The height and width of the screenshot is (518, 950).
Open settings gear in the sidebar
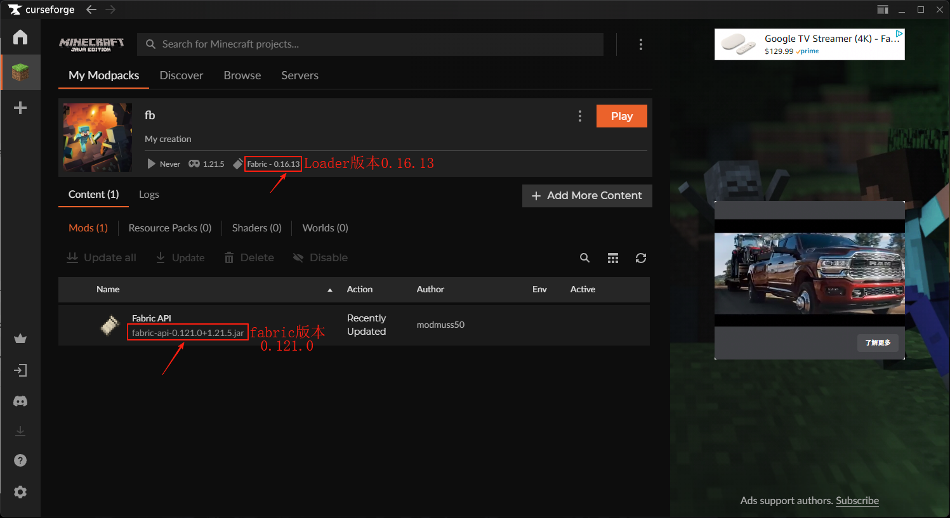pyautogui.click(x=20, y=492)
